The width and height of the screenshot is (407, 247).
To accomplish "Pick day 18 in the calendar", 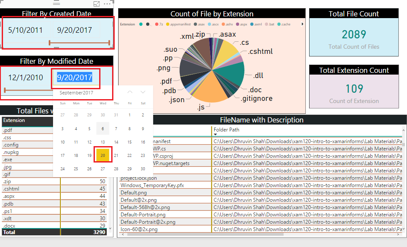I will tap(76, 155).
